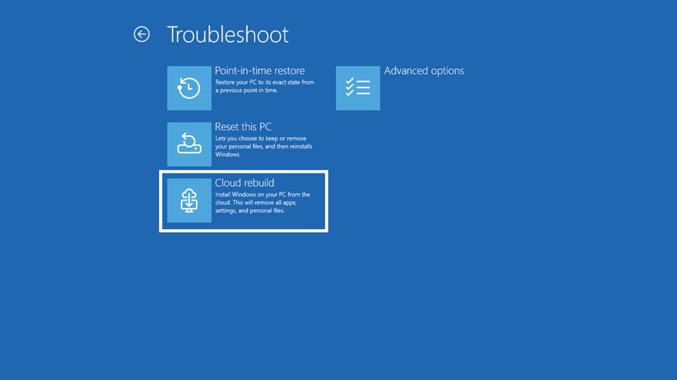Click the Troubleshoot page heading

click(x=228, y=35)
